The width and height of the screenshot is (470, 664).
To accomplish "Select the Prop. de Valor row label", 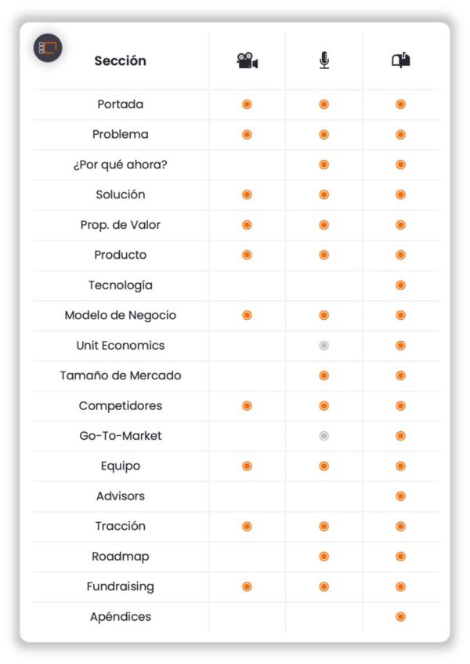I will pyautogui.click(x=120, y=225).
